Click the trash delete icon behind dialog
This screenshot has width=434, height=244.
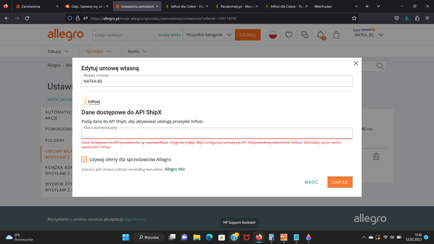click(x=376, y=157)
